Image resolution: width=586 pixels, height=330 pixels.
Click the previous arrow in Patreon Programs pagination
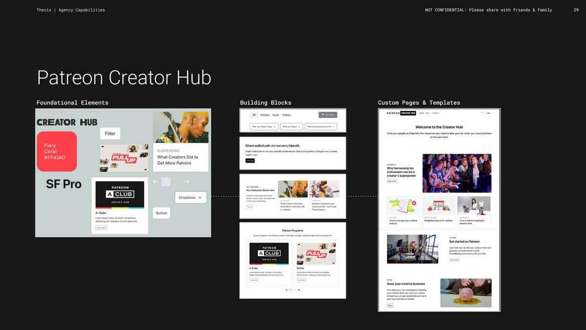pos(287,290)
